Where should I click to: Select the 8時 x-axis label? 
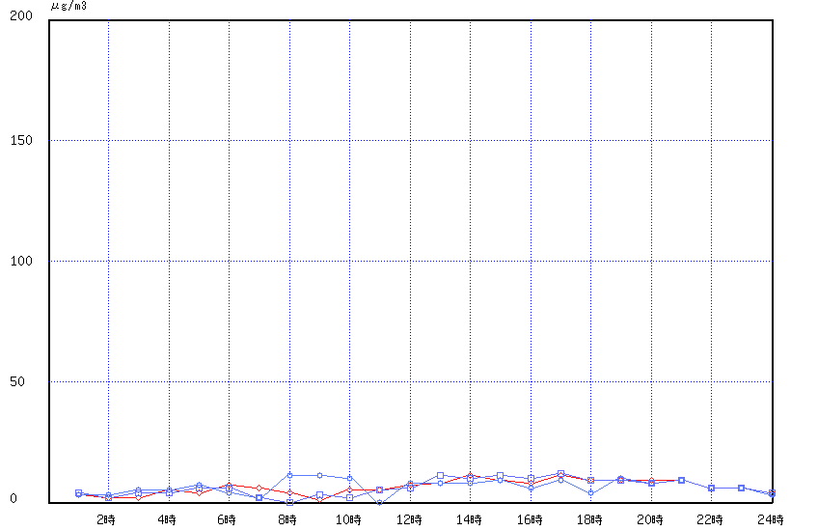coord(287,519)
